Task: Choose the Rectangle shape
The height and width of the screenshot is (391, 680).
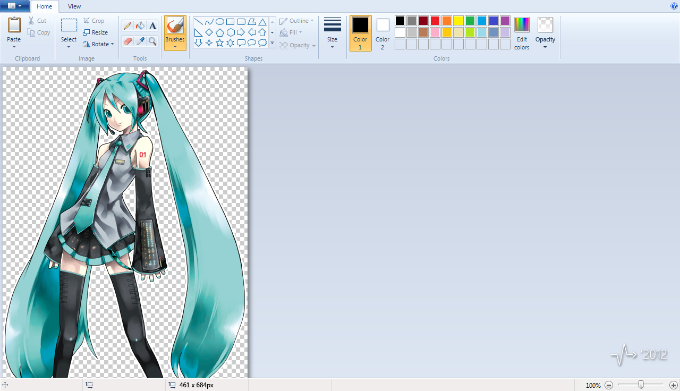Action: tap(230, 22)
